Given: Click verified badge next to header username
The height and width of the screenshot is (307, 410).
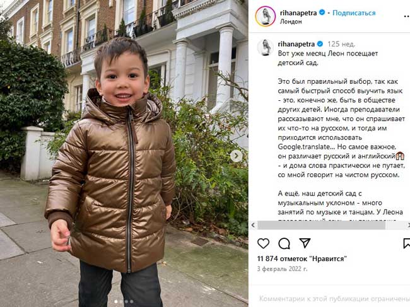Looking at the screenshot, I should point(322,12).
